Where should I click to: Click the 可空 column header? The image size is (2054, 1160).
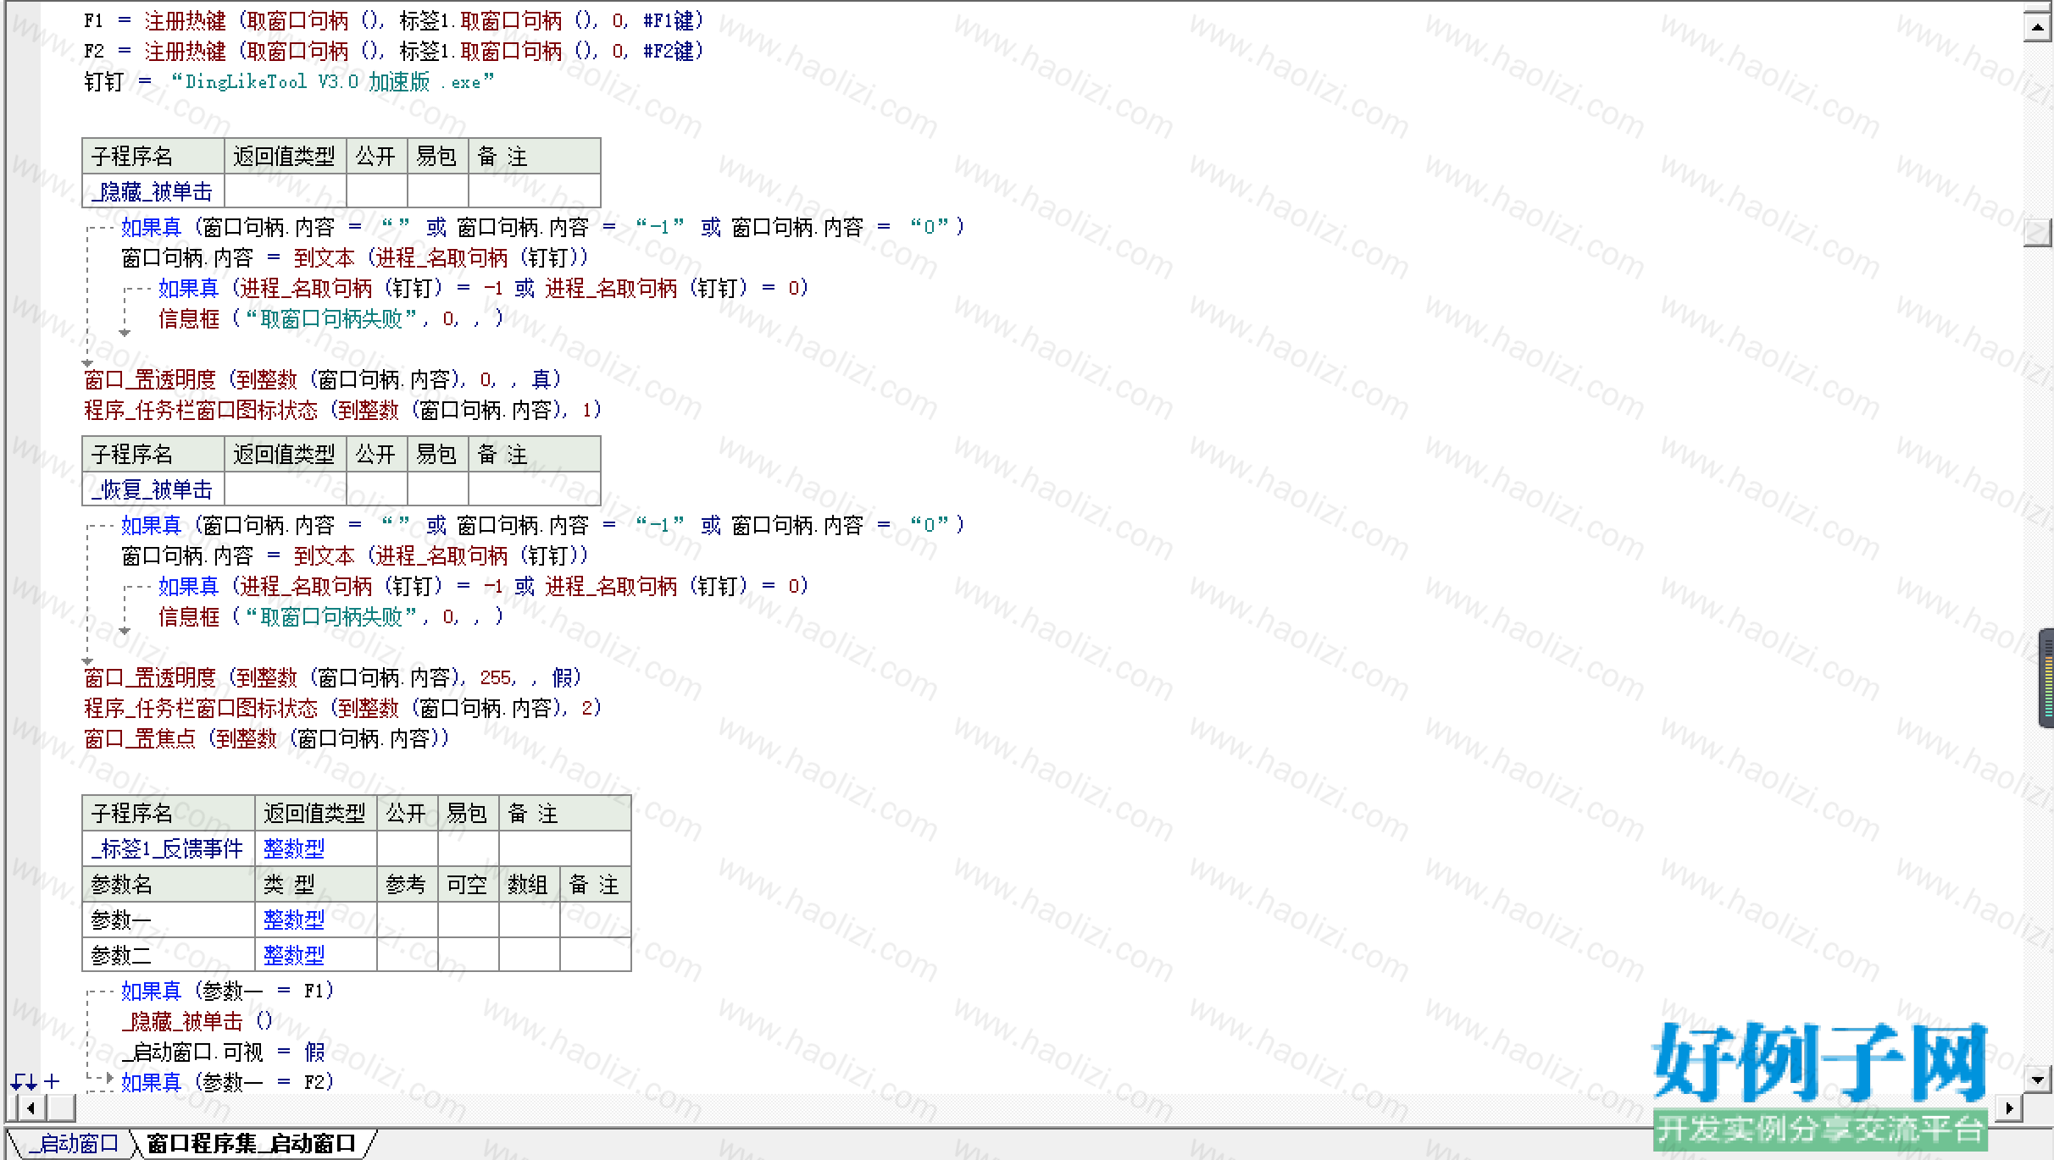pyautogui.click(x=469, y=884)
